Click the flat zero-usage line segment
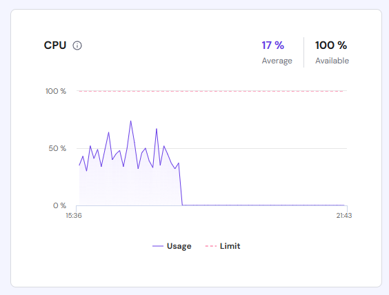Screen dimensions: 389x295 (x=263, y=205)
